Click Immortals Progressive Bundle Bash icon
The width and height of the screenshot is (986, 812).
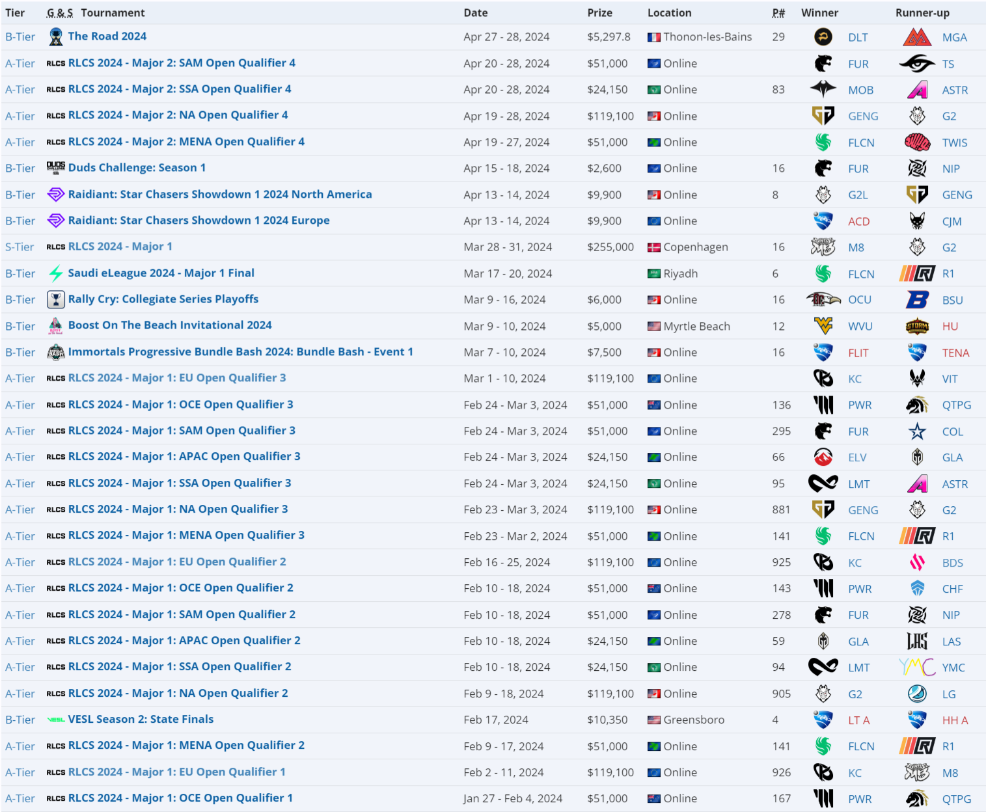tap(56, 352)
